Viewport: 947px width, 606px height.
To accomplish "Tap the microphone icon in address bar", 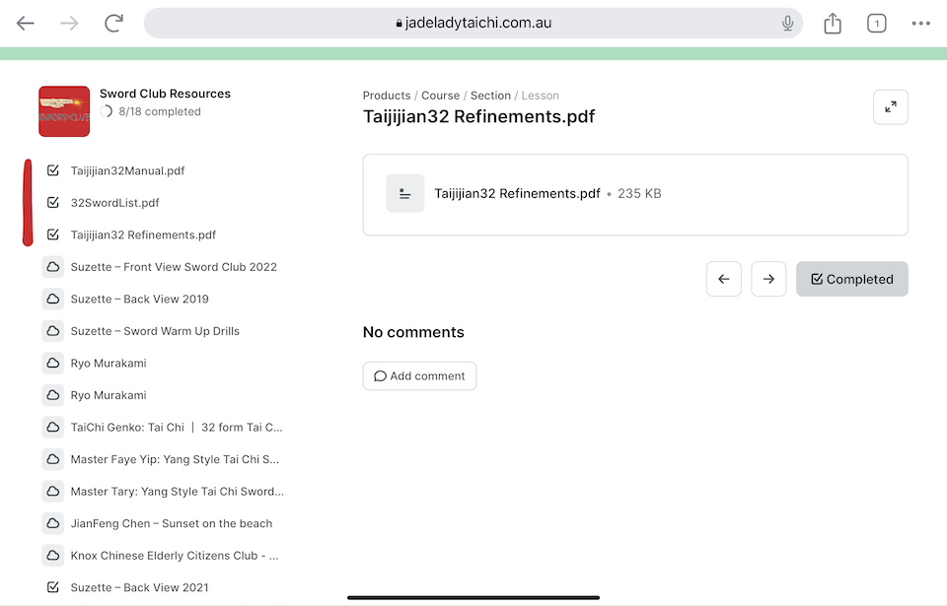I will click(x=787, y=24).
